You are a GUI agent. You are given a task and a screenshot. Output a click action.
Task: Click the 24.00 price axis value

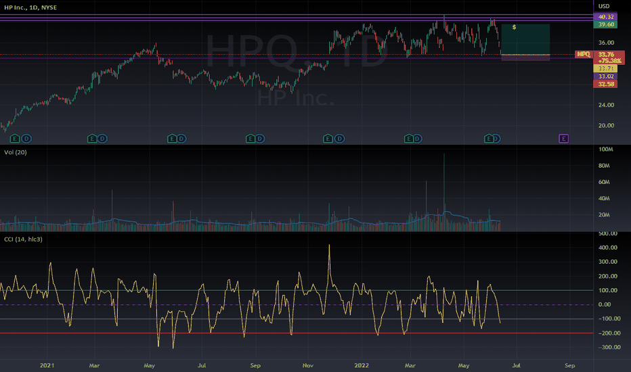[x=606, y=105]
